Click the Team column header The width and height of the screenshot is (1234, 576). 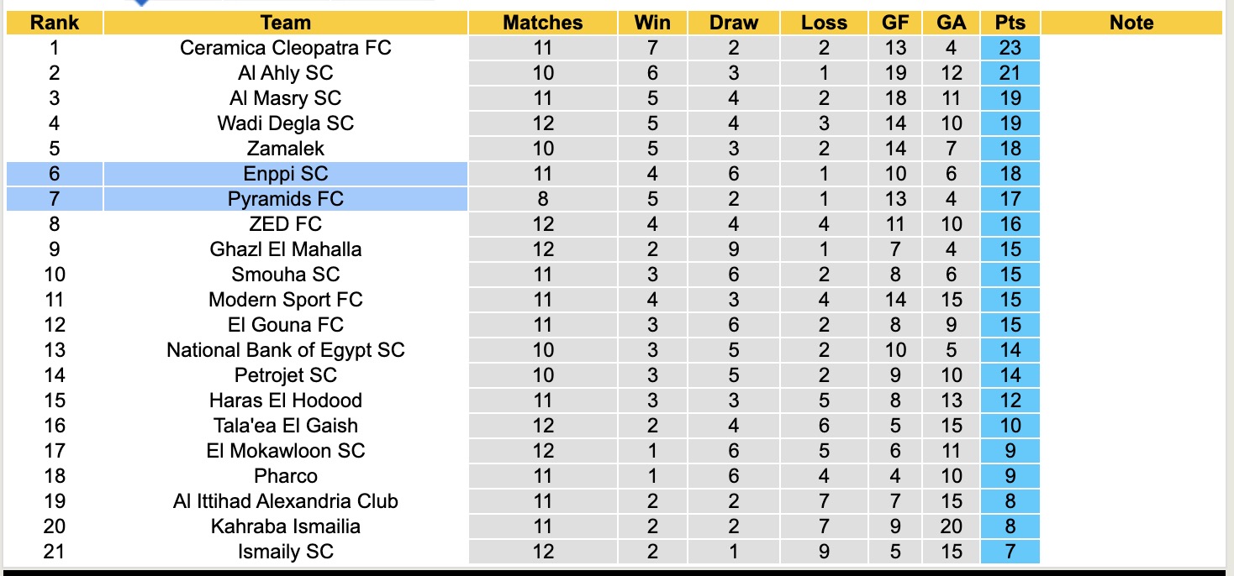(286, 23)
